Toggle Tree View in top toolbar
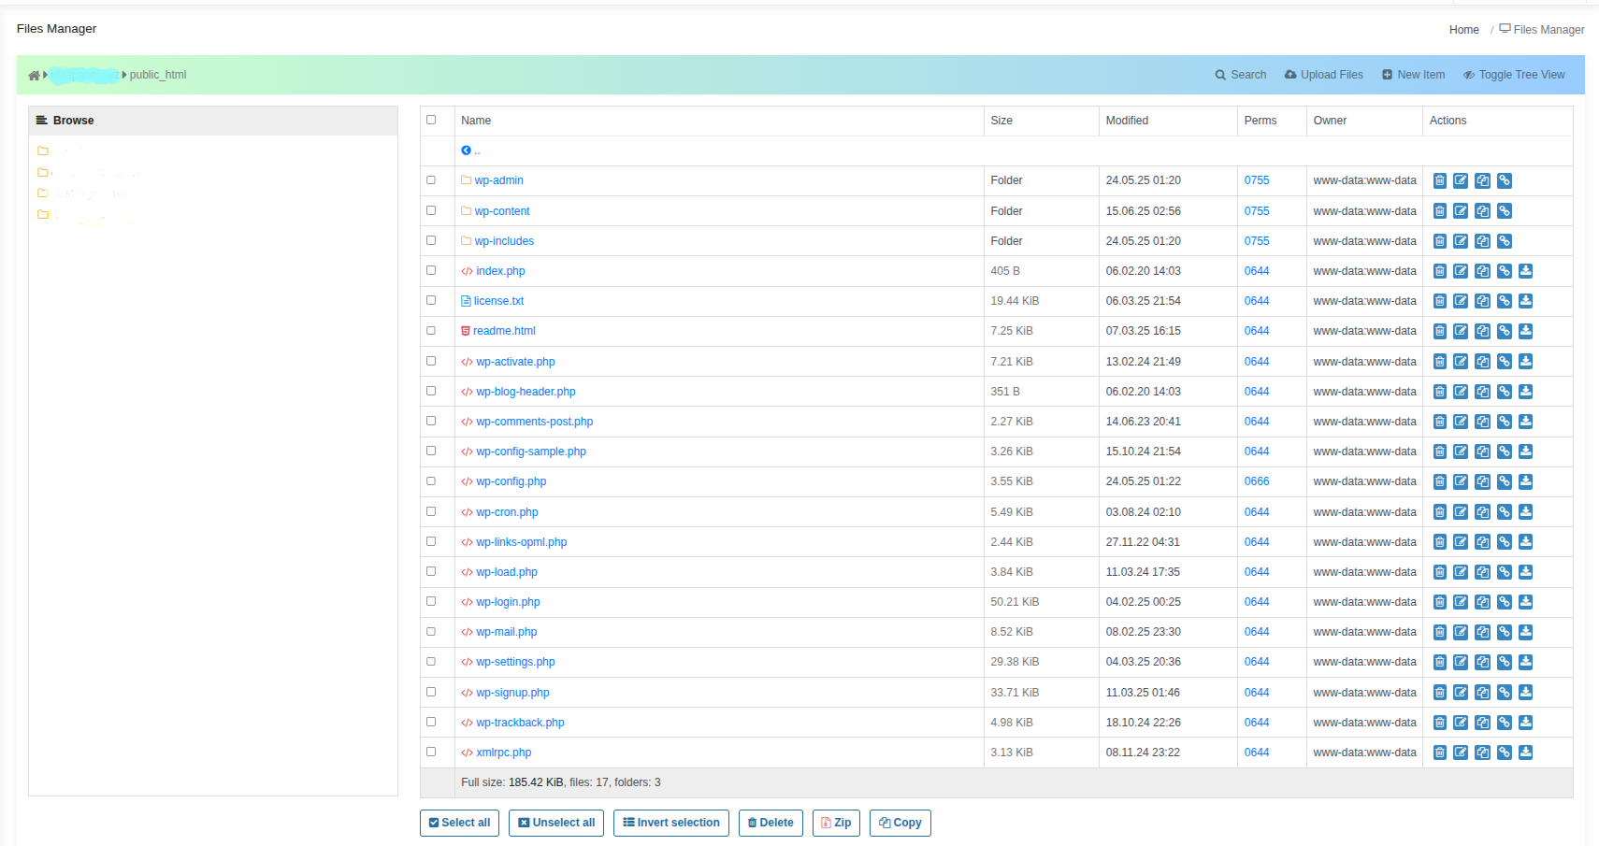 click(1513, 75)
